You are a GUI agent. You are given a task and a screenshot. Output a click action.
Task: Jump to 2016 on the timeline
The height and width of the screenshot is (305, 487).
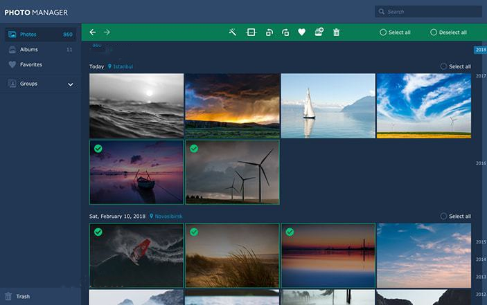pyautogui.click(x=481, y=163)
